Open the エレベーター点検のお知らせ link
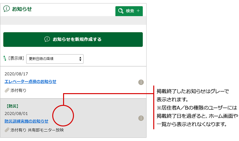Viewport: 239px width, 141px height. tap(30, 81)
